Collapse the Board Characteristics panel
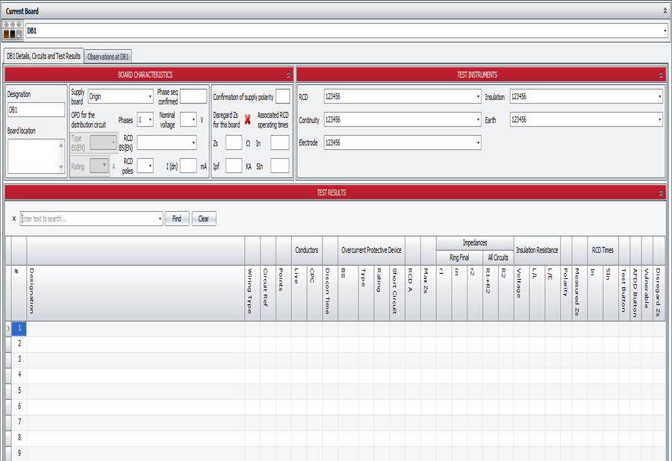The width and height of the screenshot is (672, 461). [x=288, y=75]
